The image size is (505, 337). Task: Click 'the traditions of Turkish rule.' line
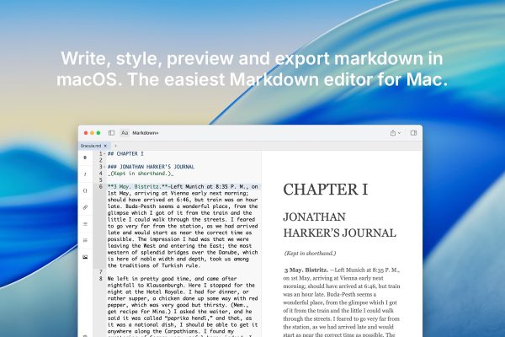point(154,265)
